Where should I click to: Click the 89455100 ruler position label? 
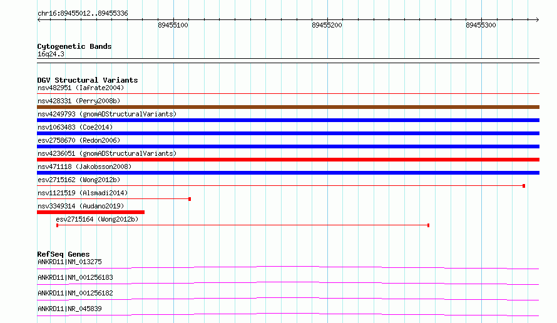click(173, 25)
